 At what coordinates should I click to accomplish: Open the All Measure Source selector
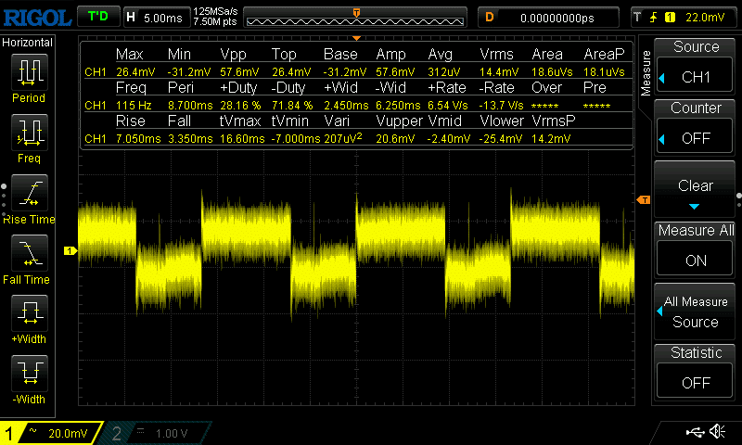696,311
